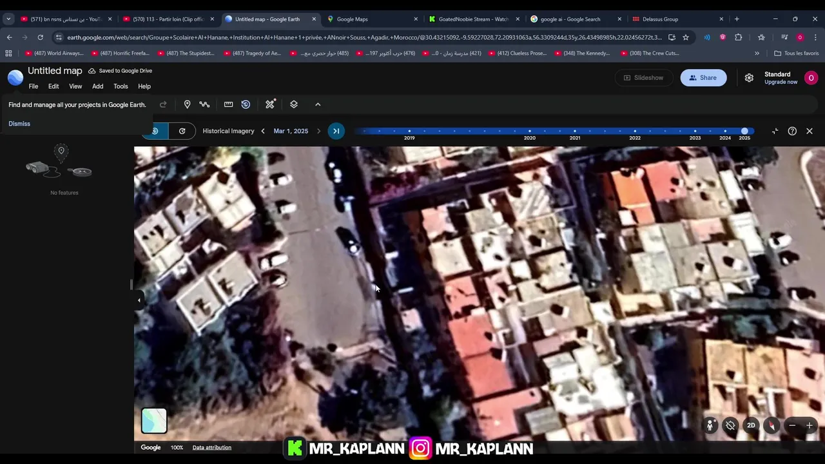Open the Chrome apps grid shortcut
Screen dimensions: 825x464
[8, 53]
